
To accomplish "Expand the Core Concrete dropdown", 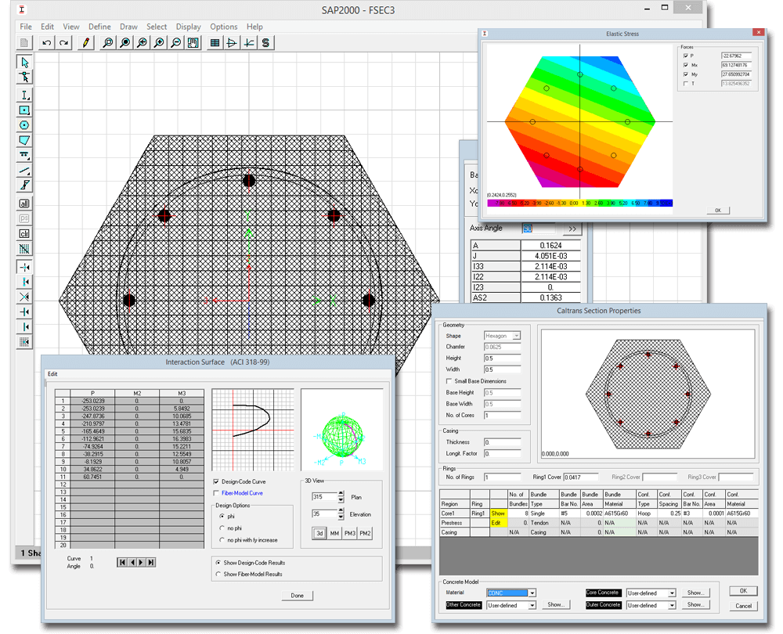I will coord(672,593).
